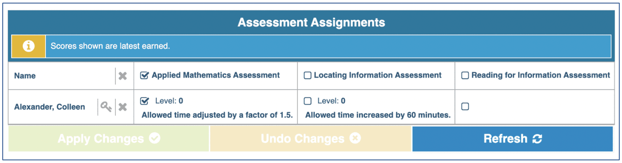Check Reading for Information Assessment header checkbox

coord(465,75)
